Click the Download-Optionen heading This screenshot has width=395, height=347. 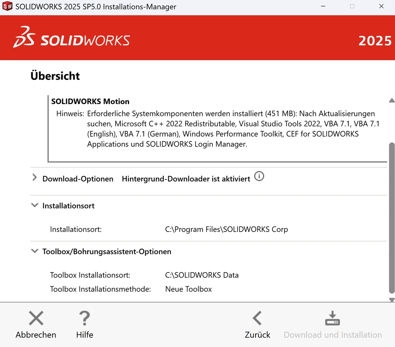[x=78, y=179]
